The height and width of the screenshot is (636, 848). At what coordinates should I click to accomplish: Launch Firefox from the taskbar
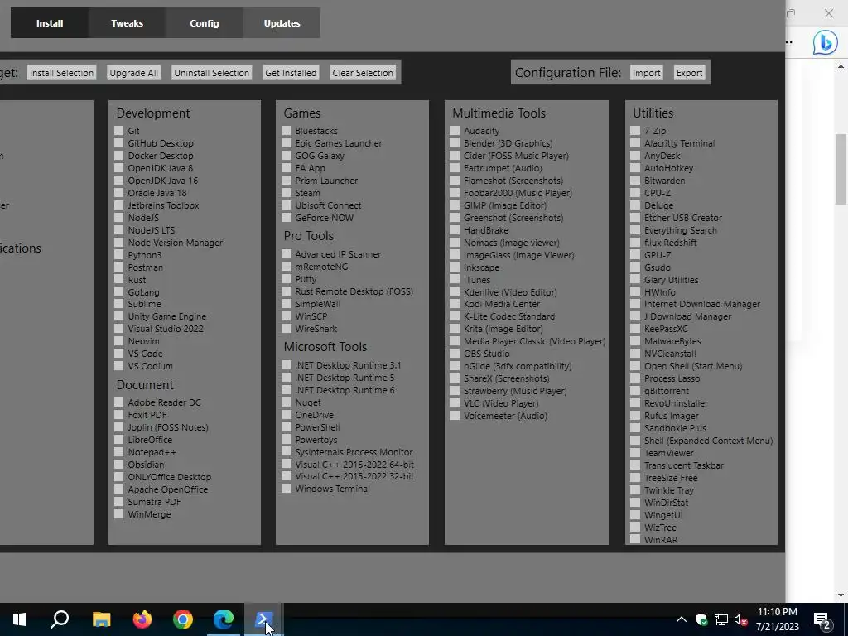142,619
